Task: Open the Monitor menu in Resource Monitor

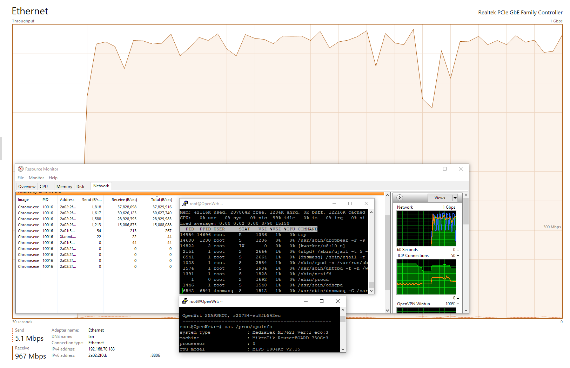Action: pyautogui.click(x=36, y=178)
